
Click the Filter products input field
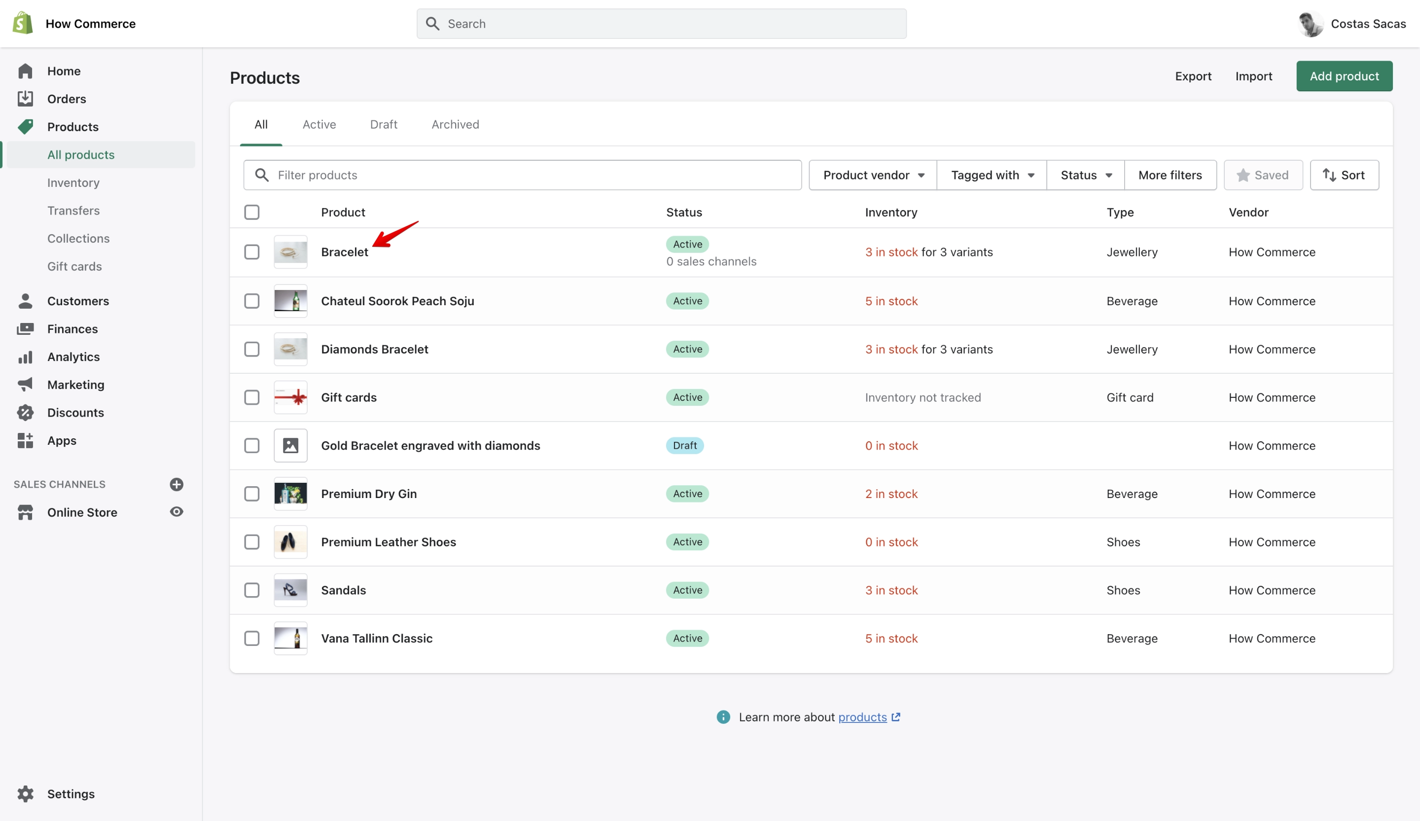[522, 175]
